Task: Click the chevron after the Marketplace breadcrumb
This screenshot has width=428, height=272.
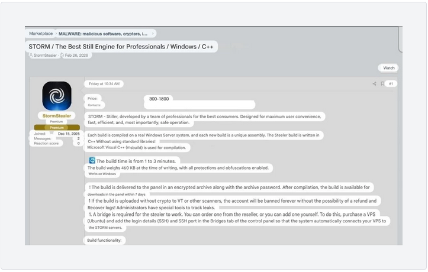Action: 56,34
